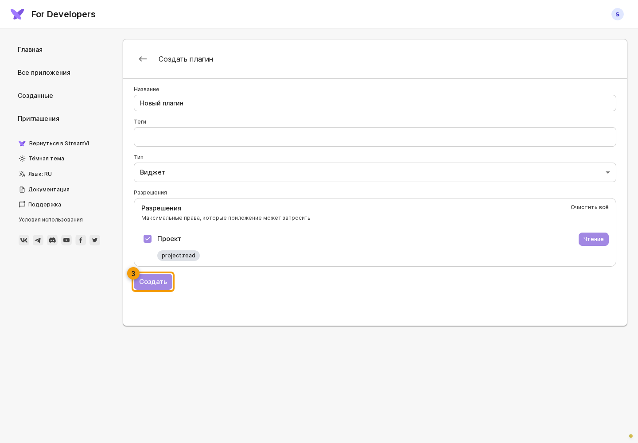Open the Twitter social icon
Screen dimensions: 638x443
(95, 240)
